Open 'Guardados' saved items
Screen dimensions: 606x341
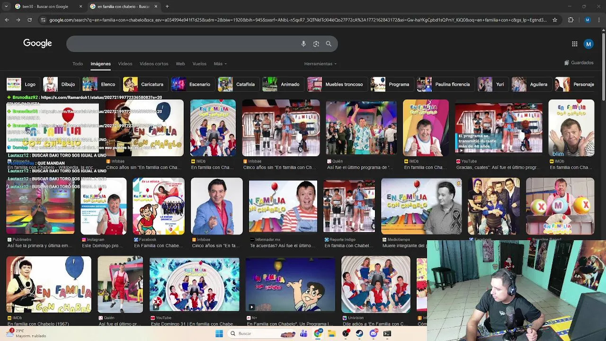579,63
